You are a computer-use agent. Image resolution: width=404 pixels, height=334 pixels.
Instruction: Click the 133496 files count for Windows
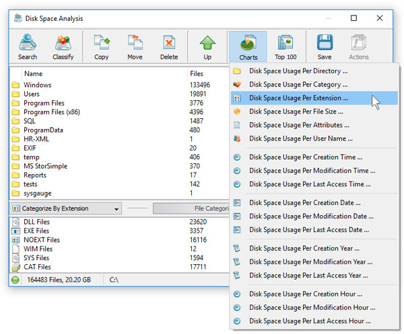pyautogui.click(x=200, y=85)
